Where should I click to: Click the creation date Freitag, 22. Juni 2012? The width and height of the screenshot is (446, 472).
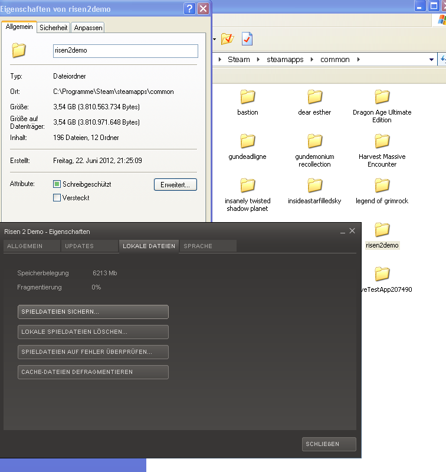(x=97, y=161)
